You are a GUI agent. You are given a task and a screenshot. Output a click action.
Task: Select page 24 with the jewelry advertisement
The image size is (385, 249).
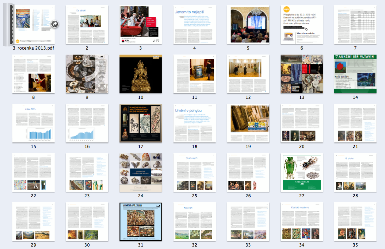[x=141, y=172]
